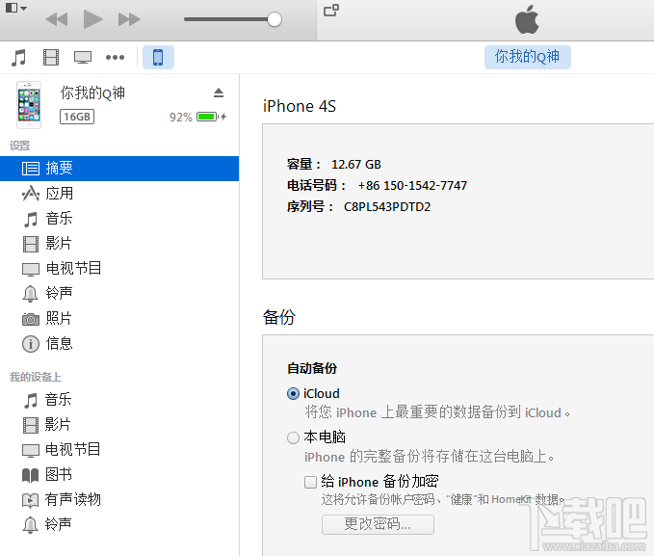Open 应用 apps in settings sidebar

pyautogui.click(x=119, y=194)
